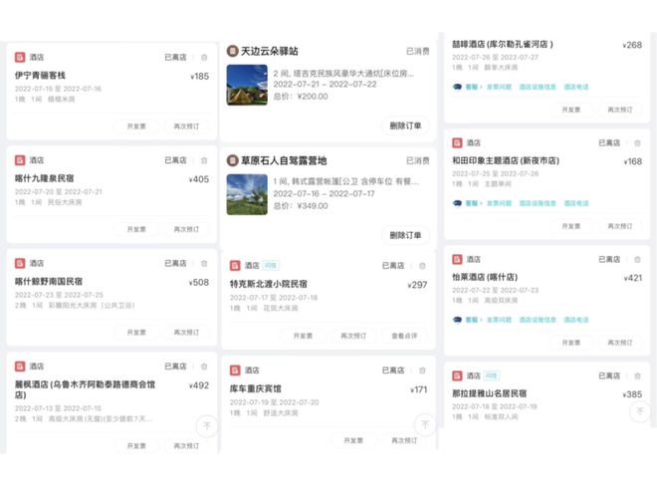Open 天边云朵驿站 tent photo thumbnail
The height and width of the screenshot is (487, 657).
[247, 85]
